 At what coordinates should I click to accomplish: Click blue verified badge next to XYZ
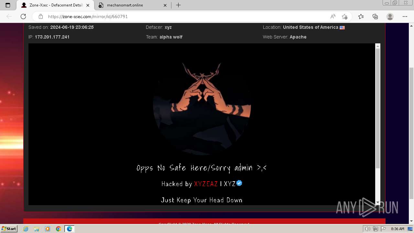click(239, 183)
